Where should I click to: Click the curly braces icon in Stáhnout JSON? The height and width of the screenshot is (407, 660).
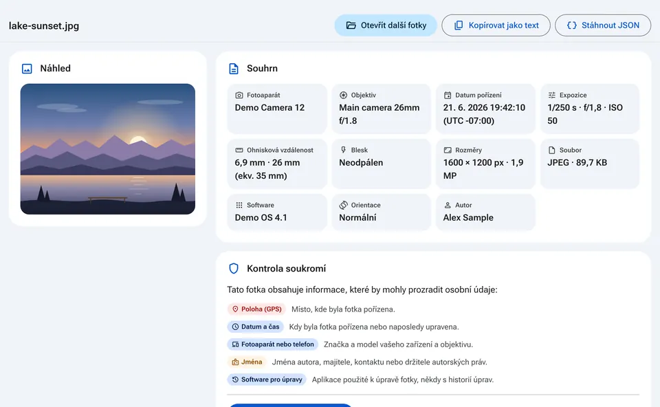[x=571, y=25]
